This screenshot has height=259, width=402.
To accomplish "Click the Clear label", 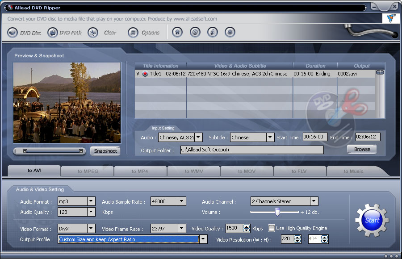I will [110, 33].
